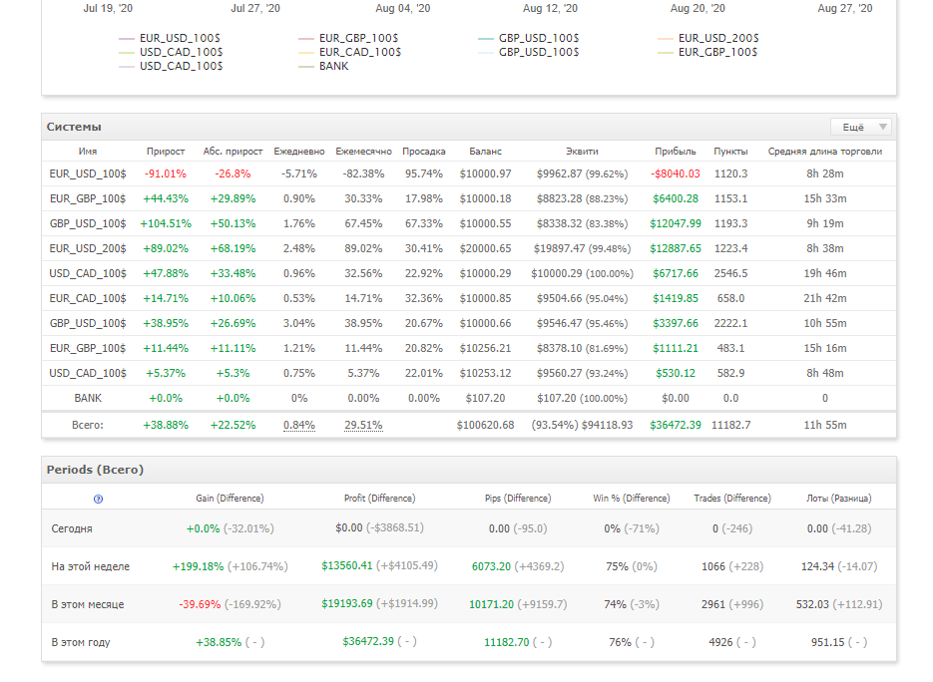Select the В этом месяце row label

[88, 604]
